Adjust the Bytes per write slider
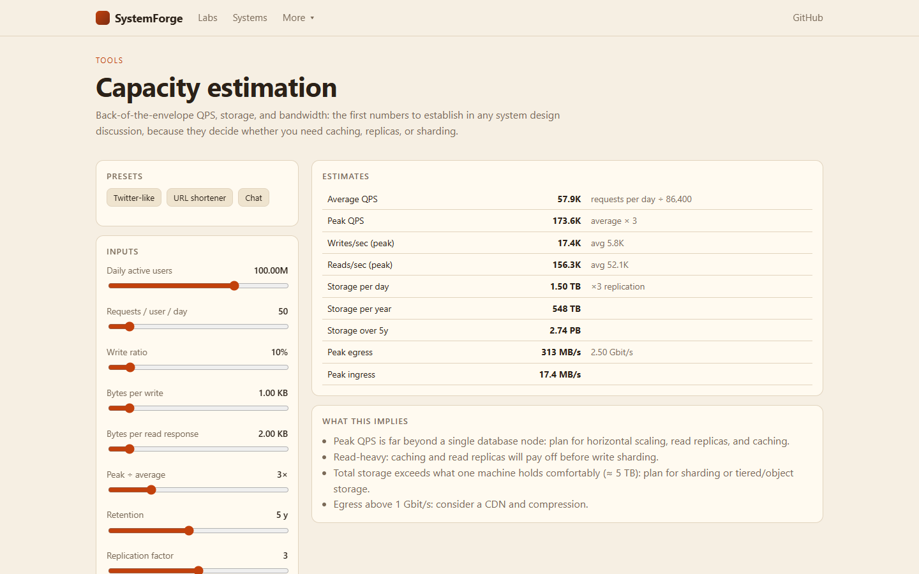The image size is (919, 574). [198, 408]
